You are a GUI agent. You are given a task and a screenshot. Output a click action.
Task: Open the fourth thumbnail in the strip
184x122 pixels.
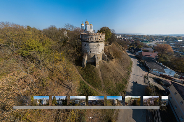[x=78, y=101]
